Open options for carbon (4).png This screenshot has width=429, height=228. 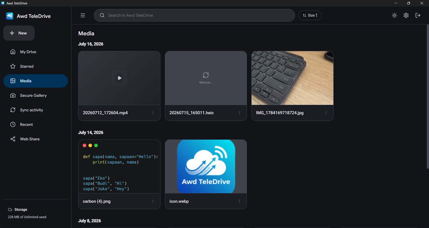(153, 202)
